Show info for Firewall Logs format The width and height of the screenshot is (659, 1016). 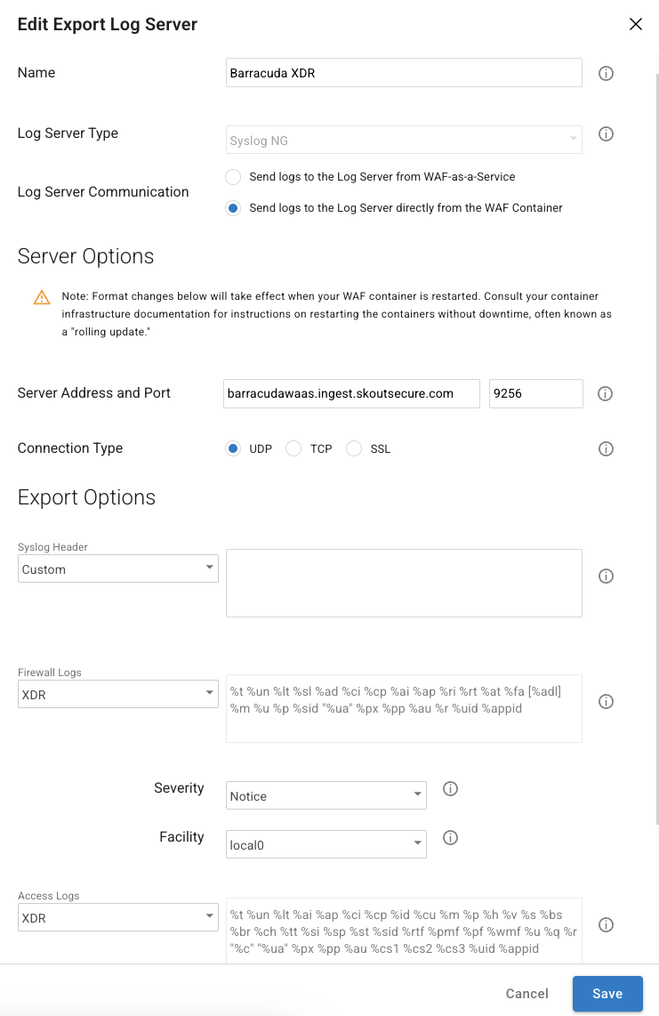point(606,702)
